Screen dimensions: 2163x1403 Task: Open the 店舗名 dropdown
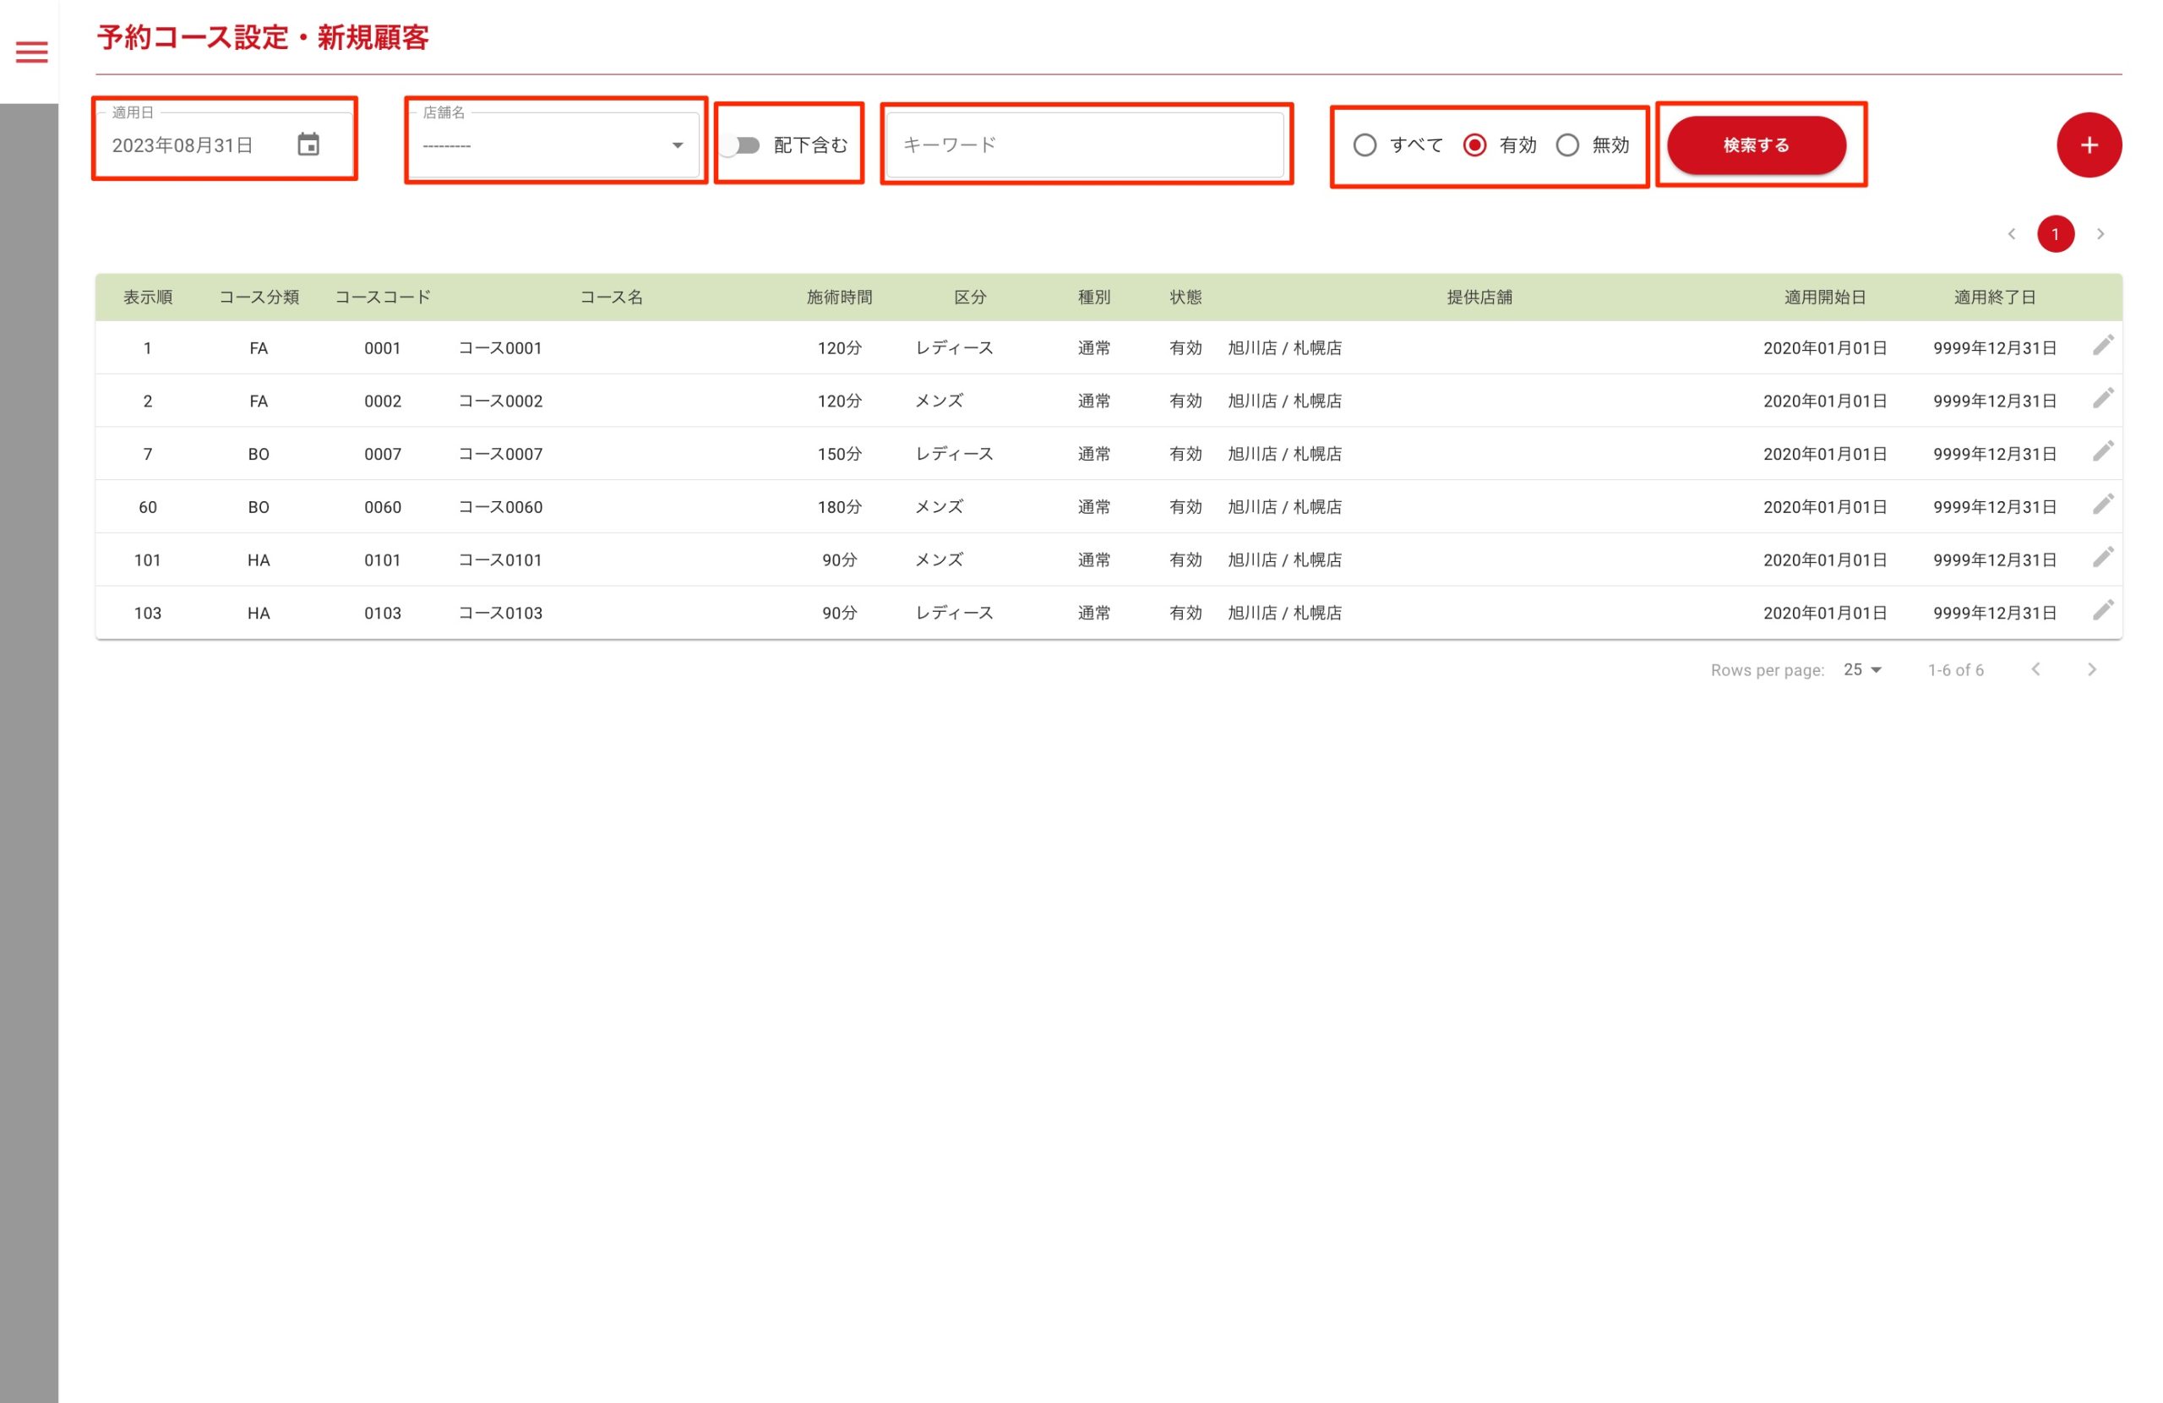(553, 145)
